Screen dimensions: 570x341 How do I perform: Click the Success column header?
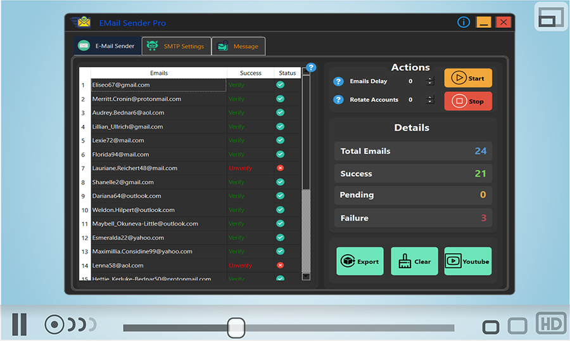[250, 73]
